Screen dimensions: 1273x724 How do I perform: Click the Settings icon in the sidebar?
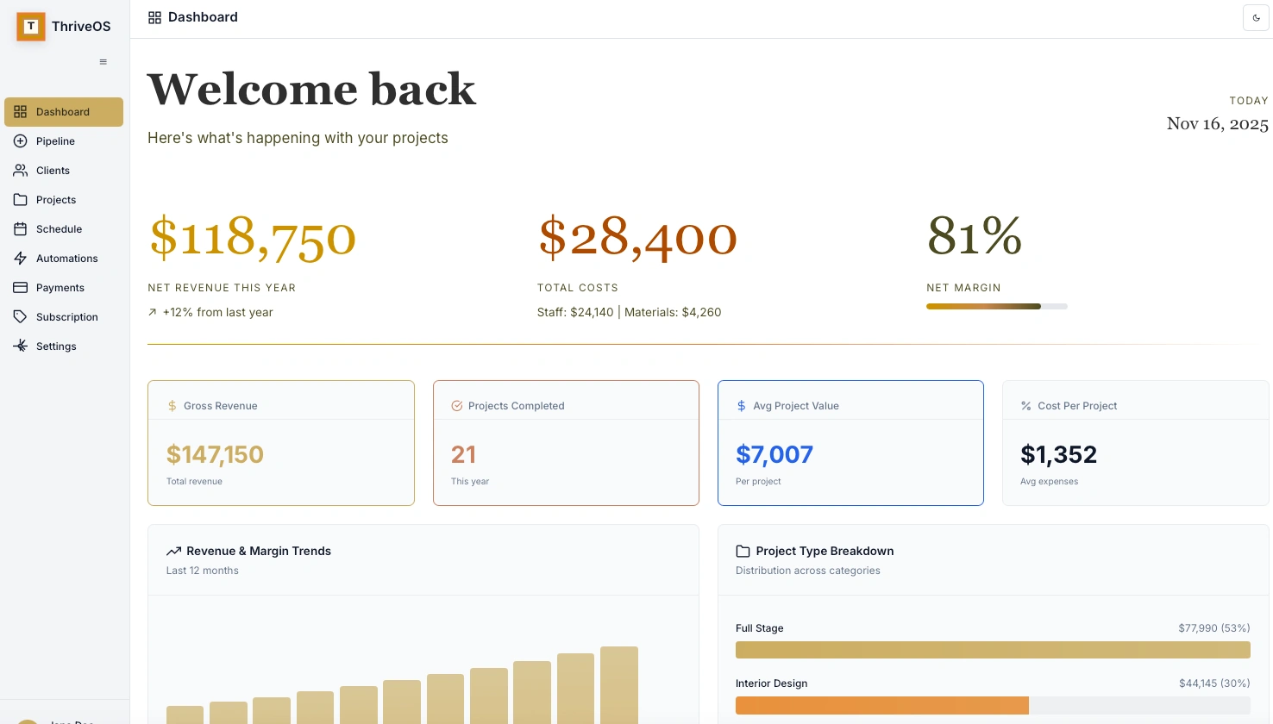(21, 346)
